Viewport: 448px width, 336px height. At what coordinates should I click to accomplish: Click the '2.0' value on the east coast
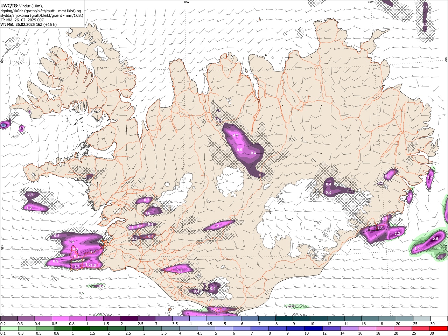(x=409, y=197)
